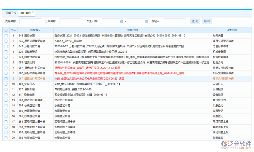Toggle the select-all checkbox in table header
This screenshot has height=152, width=254.
click(6, 30)
